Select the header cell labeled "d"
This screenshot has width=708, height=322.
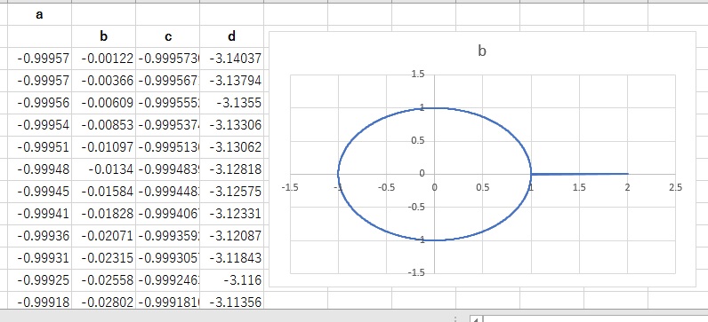[x=231, y=36]
